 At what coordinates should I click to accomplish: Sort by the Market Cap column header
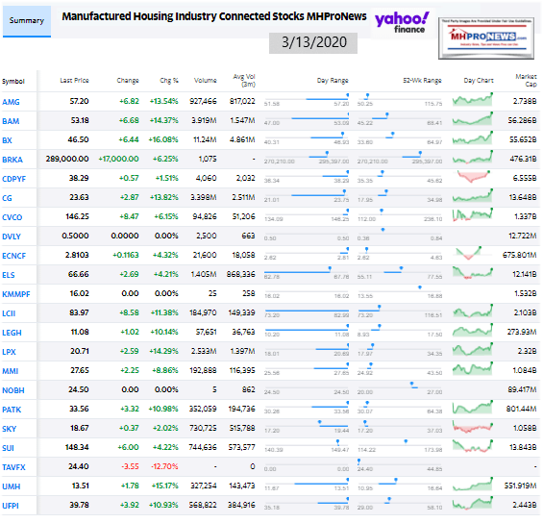[526, 80]
